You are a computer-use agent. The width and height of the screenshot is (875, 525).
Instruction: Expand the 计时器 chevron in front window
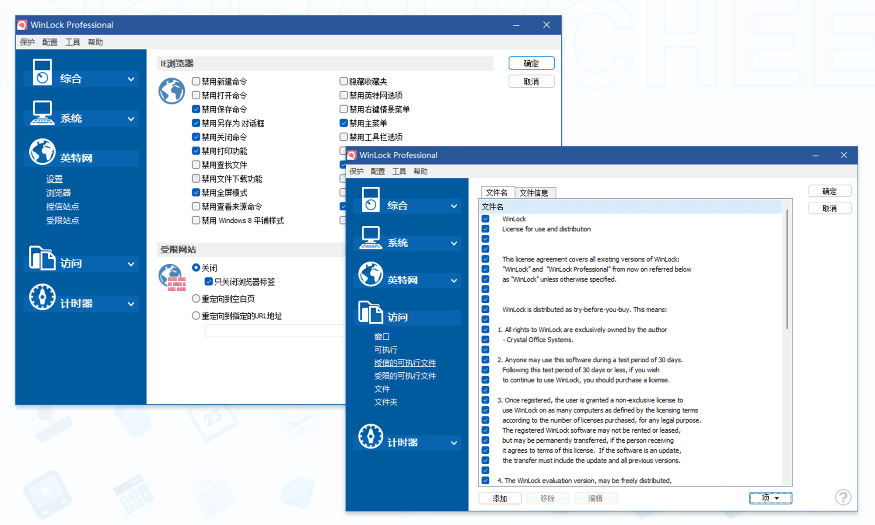tap(454, 443)
